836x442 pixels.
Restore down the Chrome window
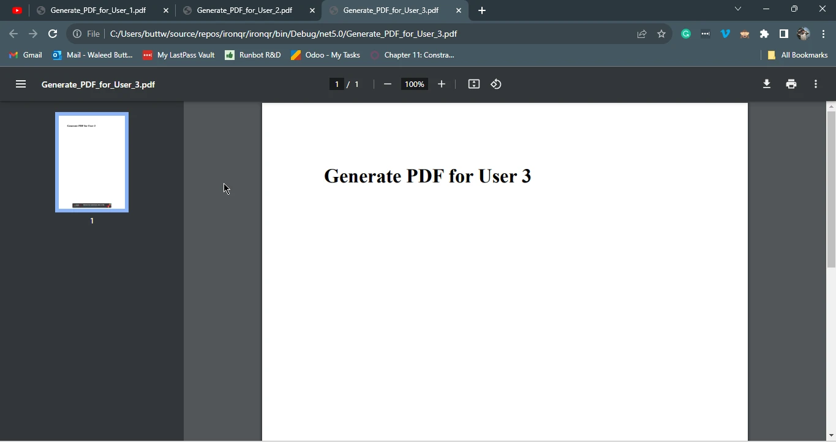click(794, 9)
